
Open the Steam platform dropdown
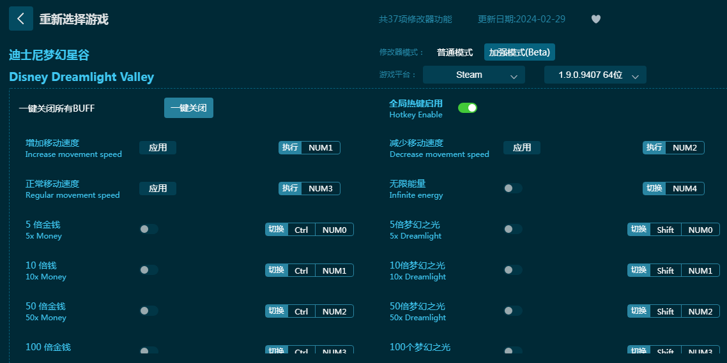tap(474, 75)
